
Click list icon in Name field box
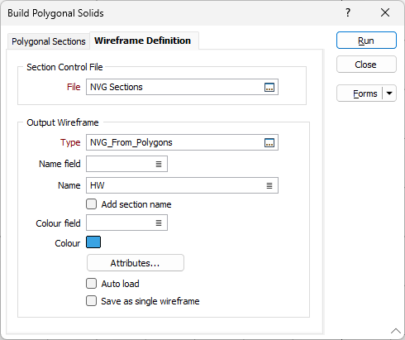[x=159, y=164]
